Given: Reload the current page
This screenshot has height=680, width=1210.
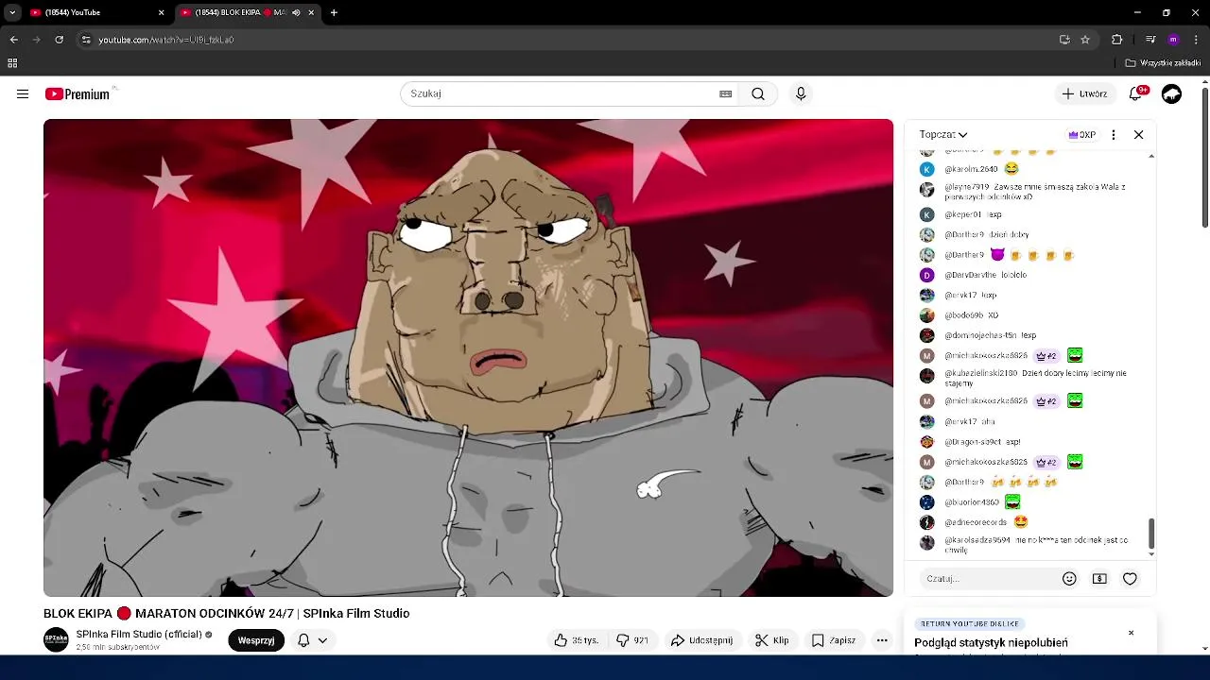Looking at the screenshot, I should [59, 40].
